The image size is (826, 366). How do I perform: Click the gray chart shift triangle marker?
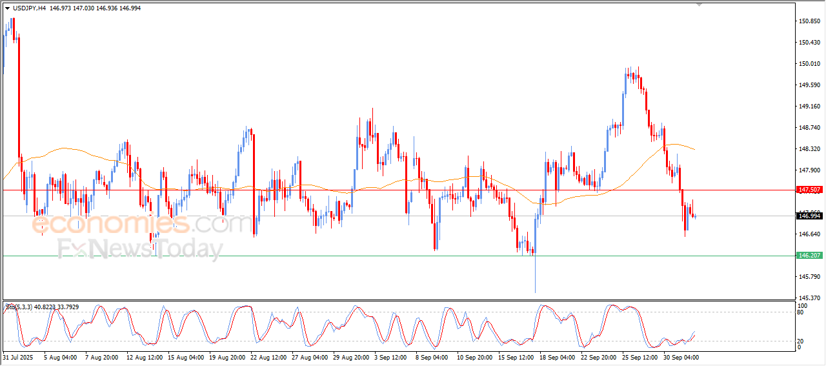point(700,5)
